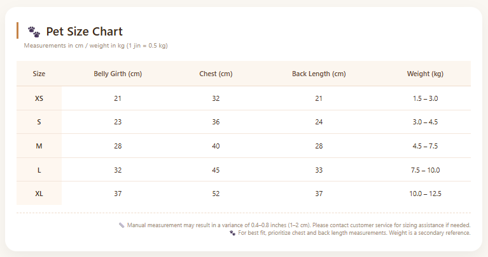Click the weight range 4.5 – 7.5

click(425, 146)
